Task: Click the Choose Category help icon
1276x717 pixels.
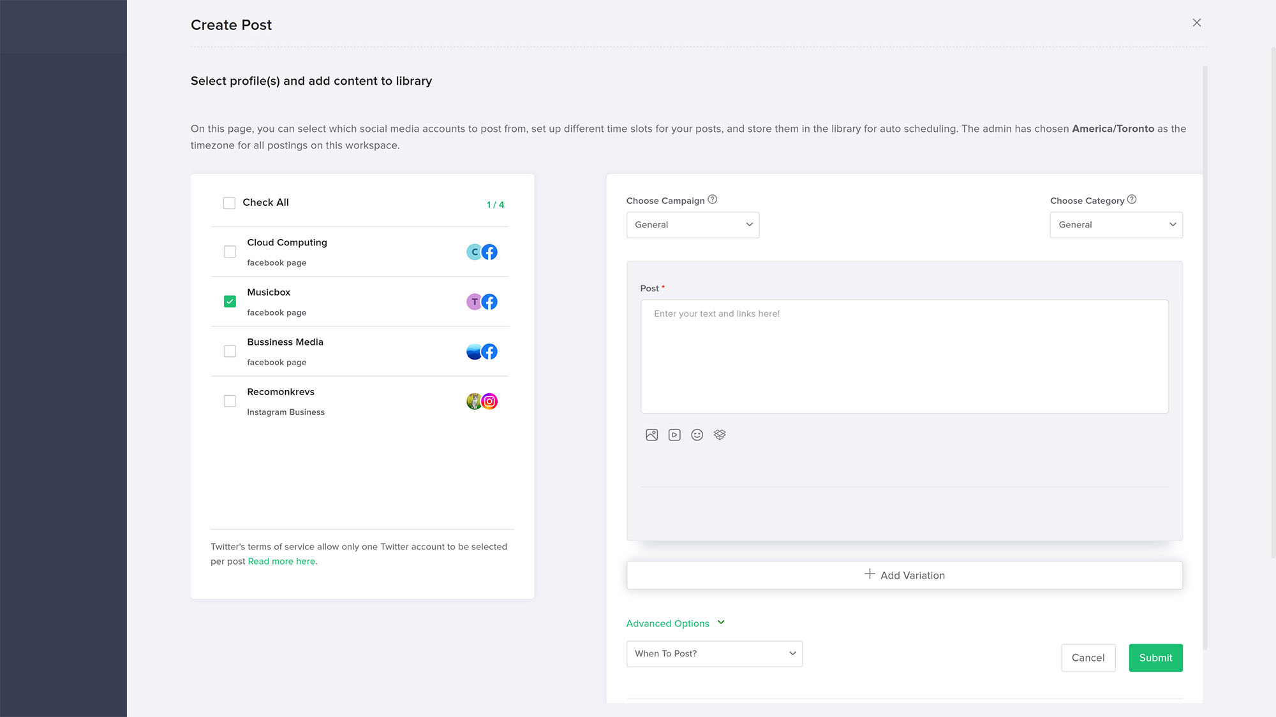Action: [1132, 199]
